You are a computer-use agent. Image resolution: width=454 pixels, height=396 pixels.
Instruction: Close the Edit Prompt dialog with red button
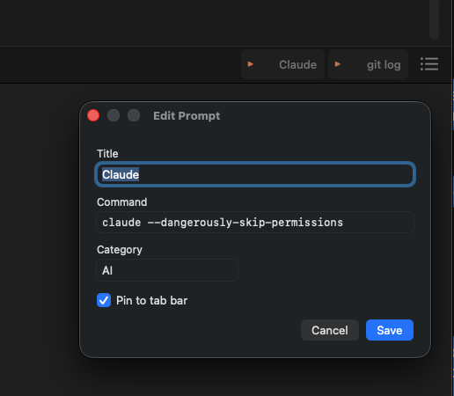click(93, 115)
